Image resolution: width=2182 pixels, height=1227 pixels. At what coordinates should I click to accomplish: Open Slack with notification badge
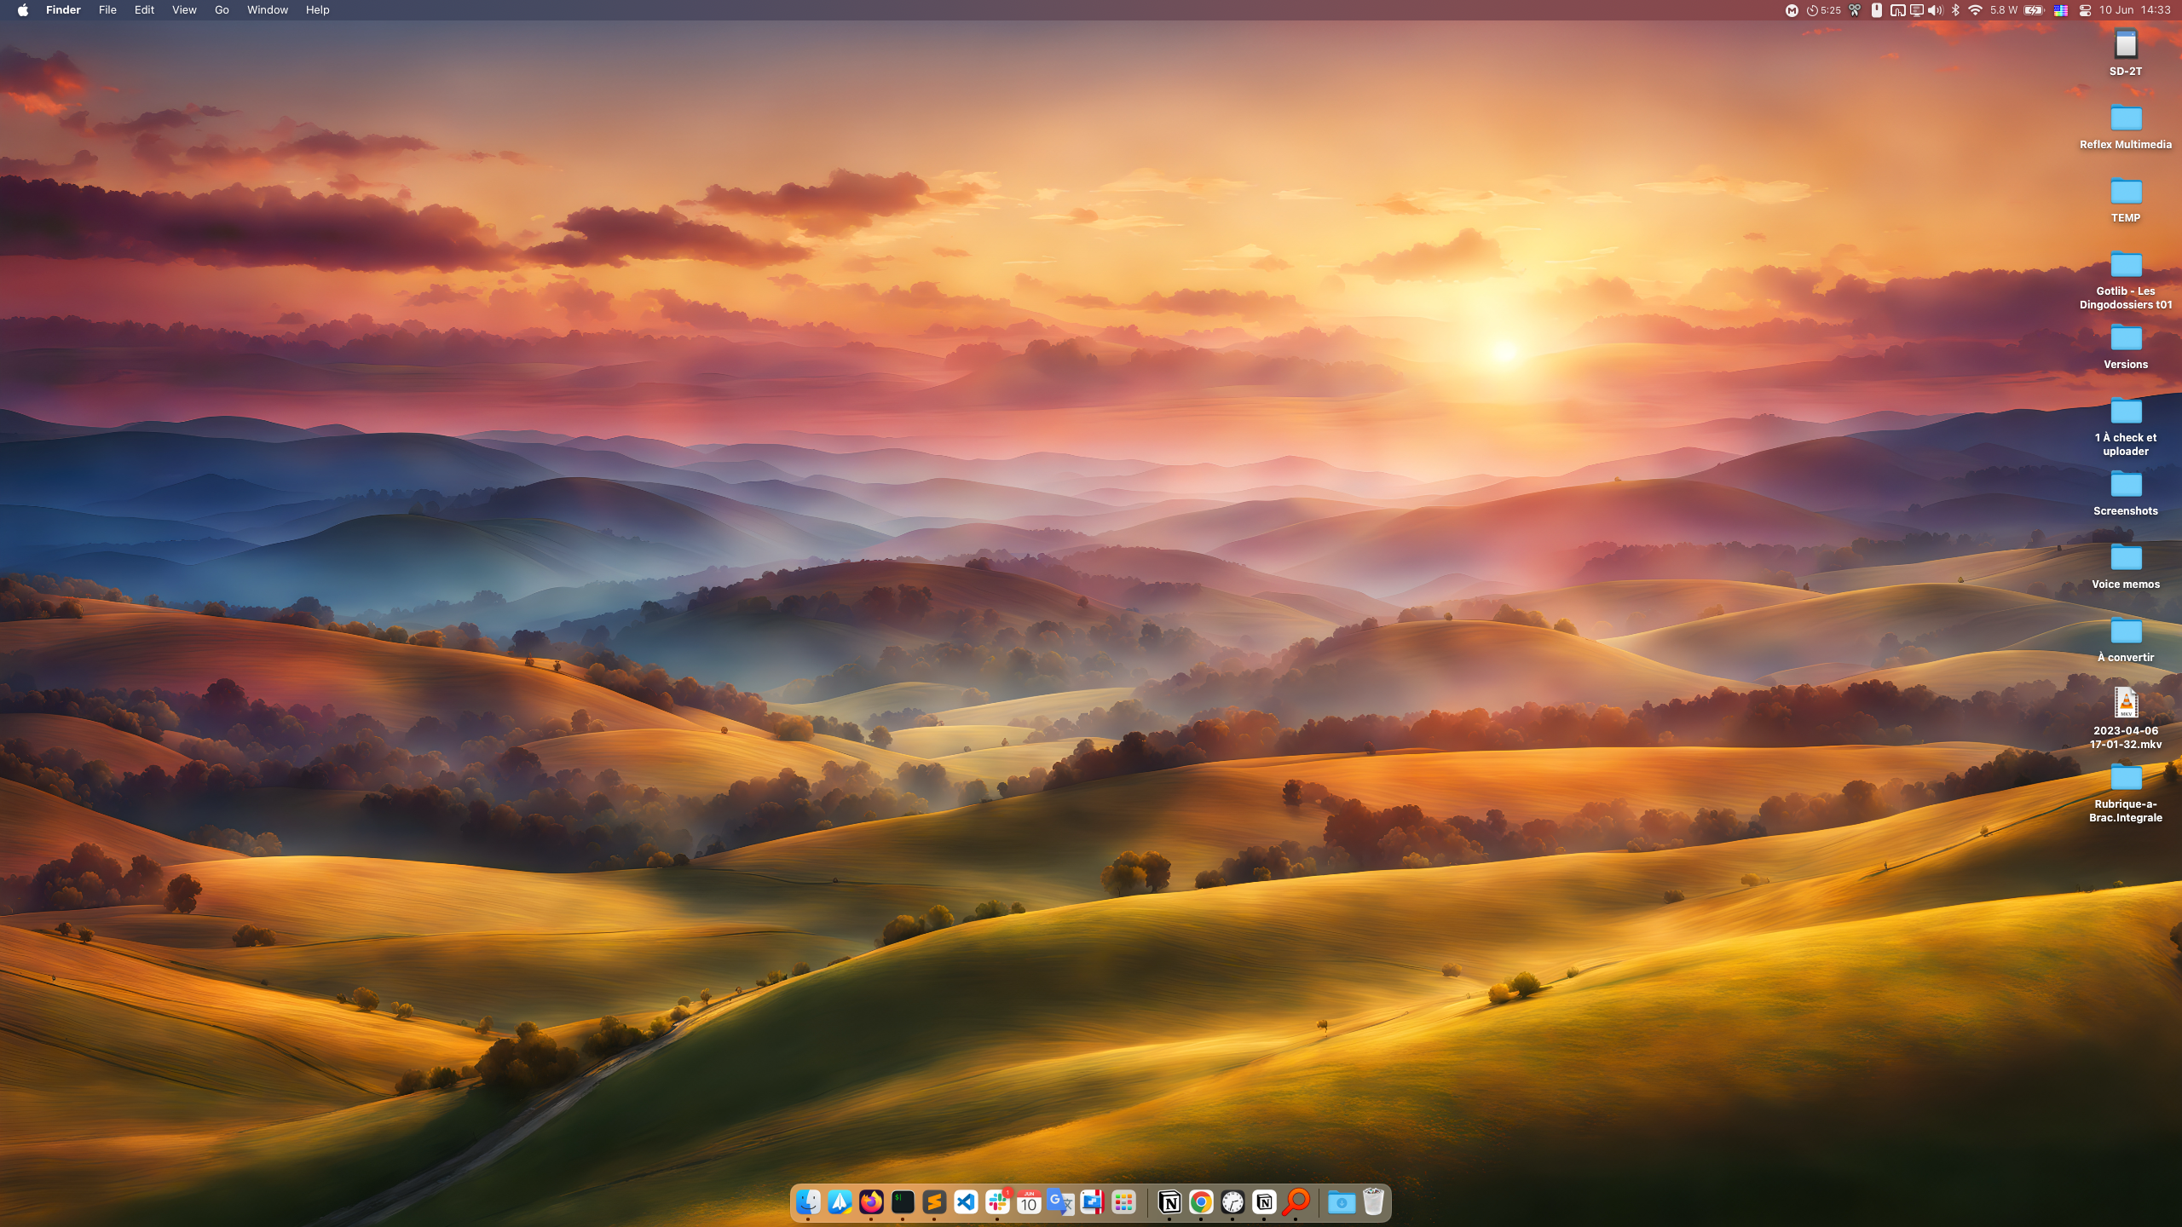point(997,1202)
